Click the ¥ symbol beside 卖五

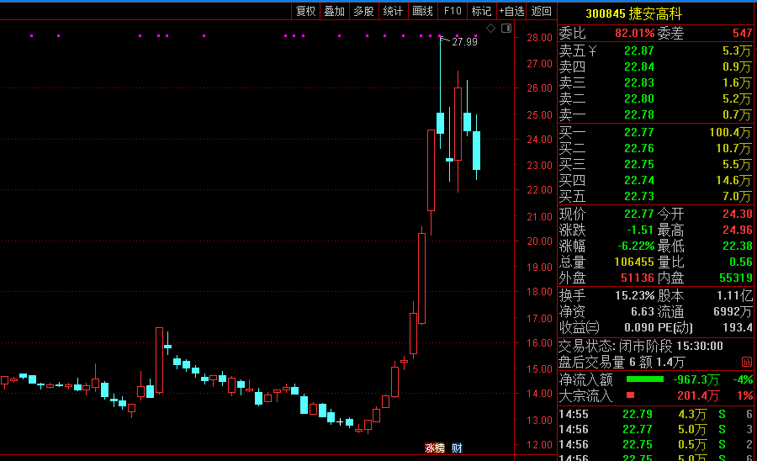pos(592,50)
